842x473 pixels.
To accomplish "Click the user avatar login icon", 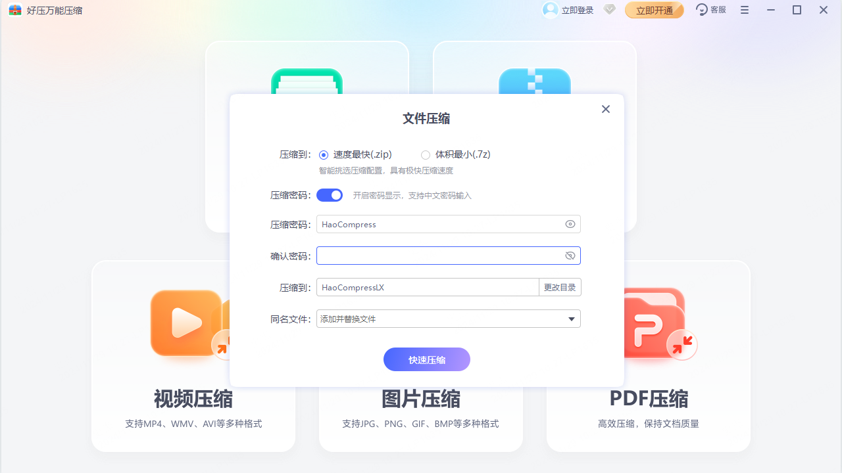I will pos(550,10).
